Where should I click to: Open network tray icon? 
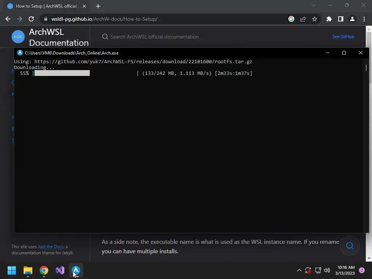click(x=318, y=270)
